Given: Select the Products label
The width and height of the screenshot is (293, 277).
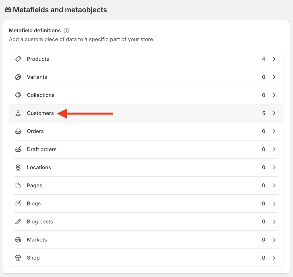Looking at the screenshot, I should [38, 59].
